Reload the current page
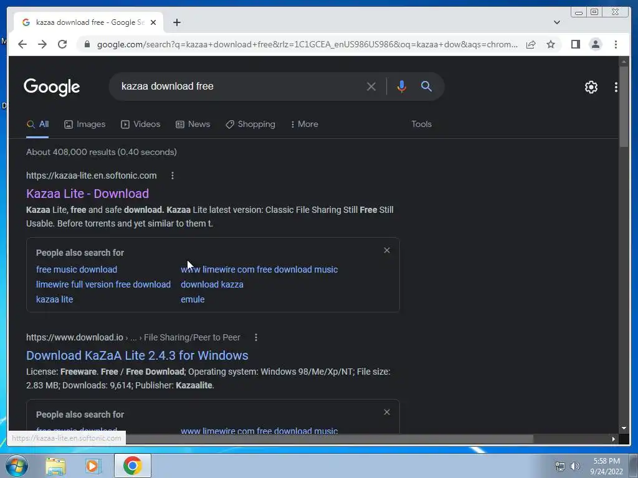 [62, 44]
